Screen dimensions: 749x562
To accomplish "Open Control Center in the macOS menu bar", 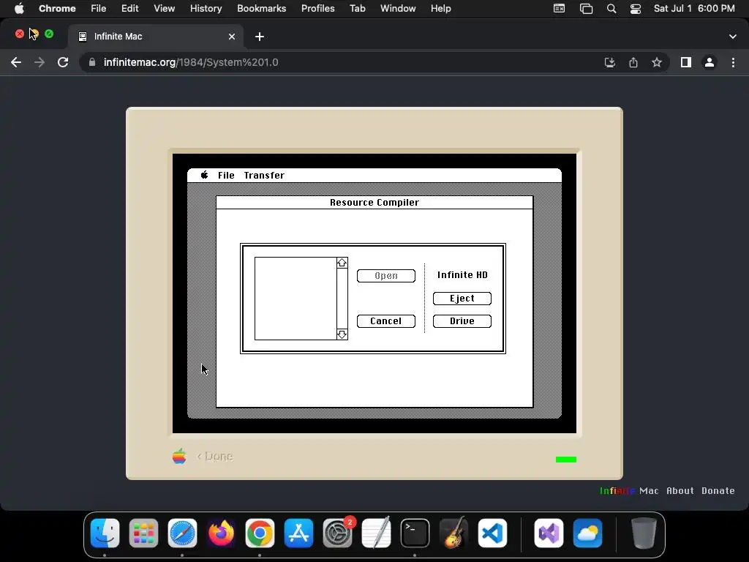I will click(x=636, y=9).
